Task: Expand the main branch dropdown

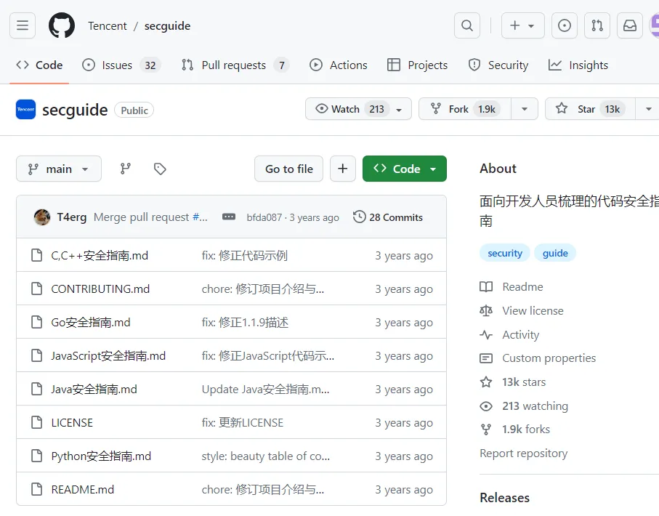Action: point(59,169)
